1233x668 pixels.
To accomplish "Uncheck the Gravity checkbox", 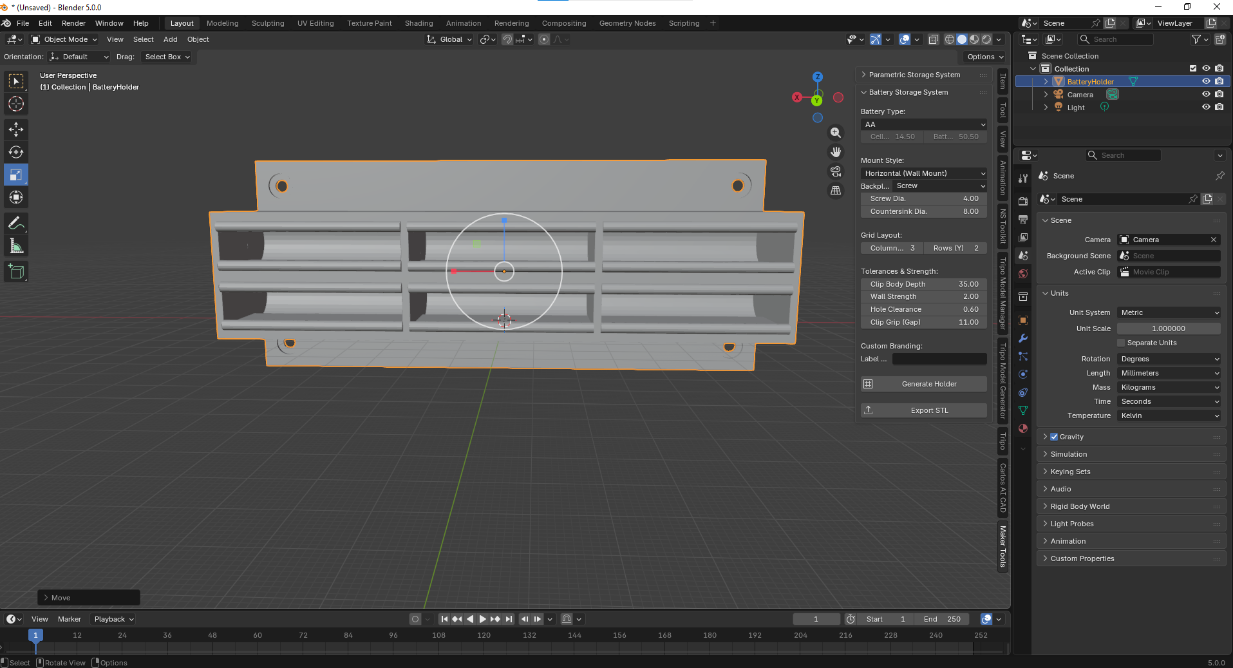I will click(1053, 436).
